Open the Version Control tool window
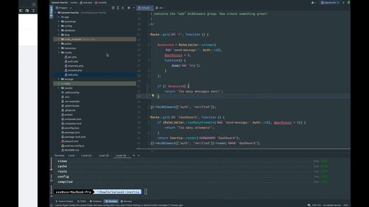 pos(64,201)
